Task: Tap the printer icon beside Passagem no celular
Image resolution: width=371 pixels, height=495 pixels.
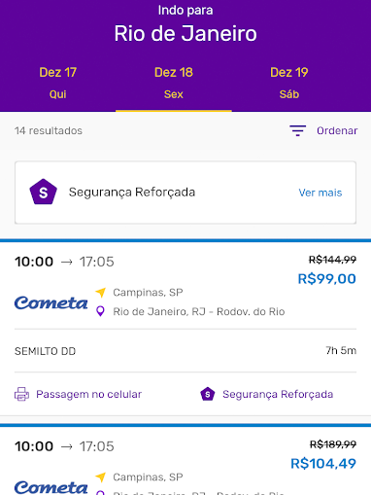Action: point(21,394)
